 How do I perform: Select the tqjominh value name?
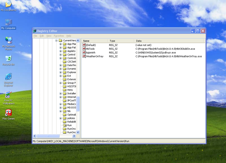pos(91,53)
